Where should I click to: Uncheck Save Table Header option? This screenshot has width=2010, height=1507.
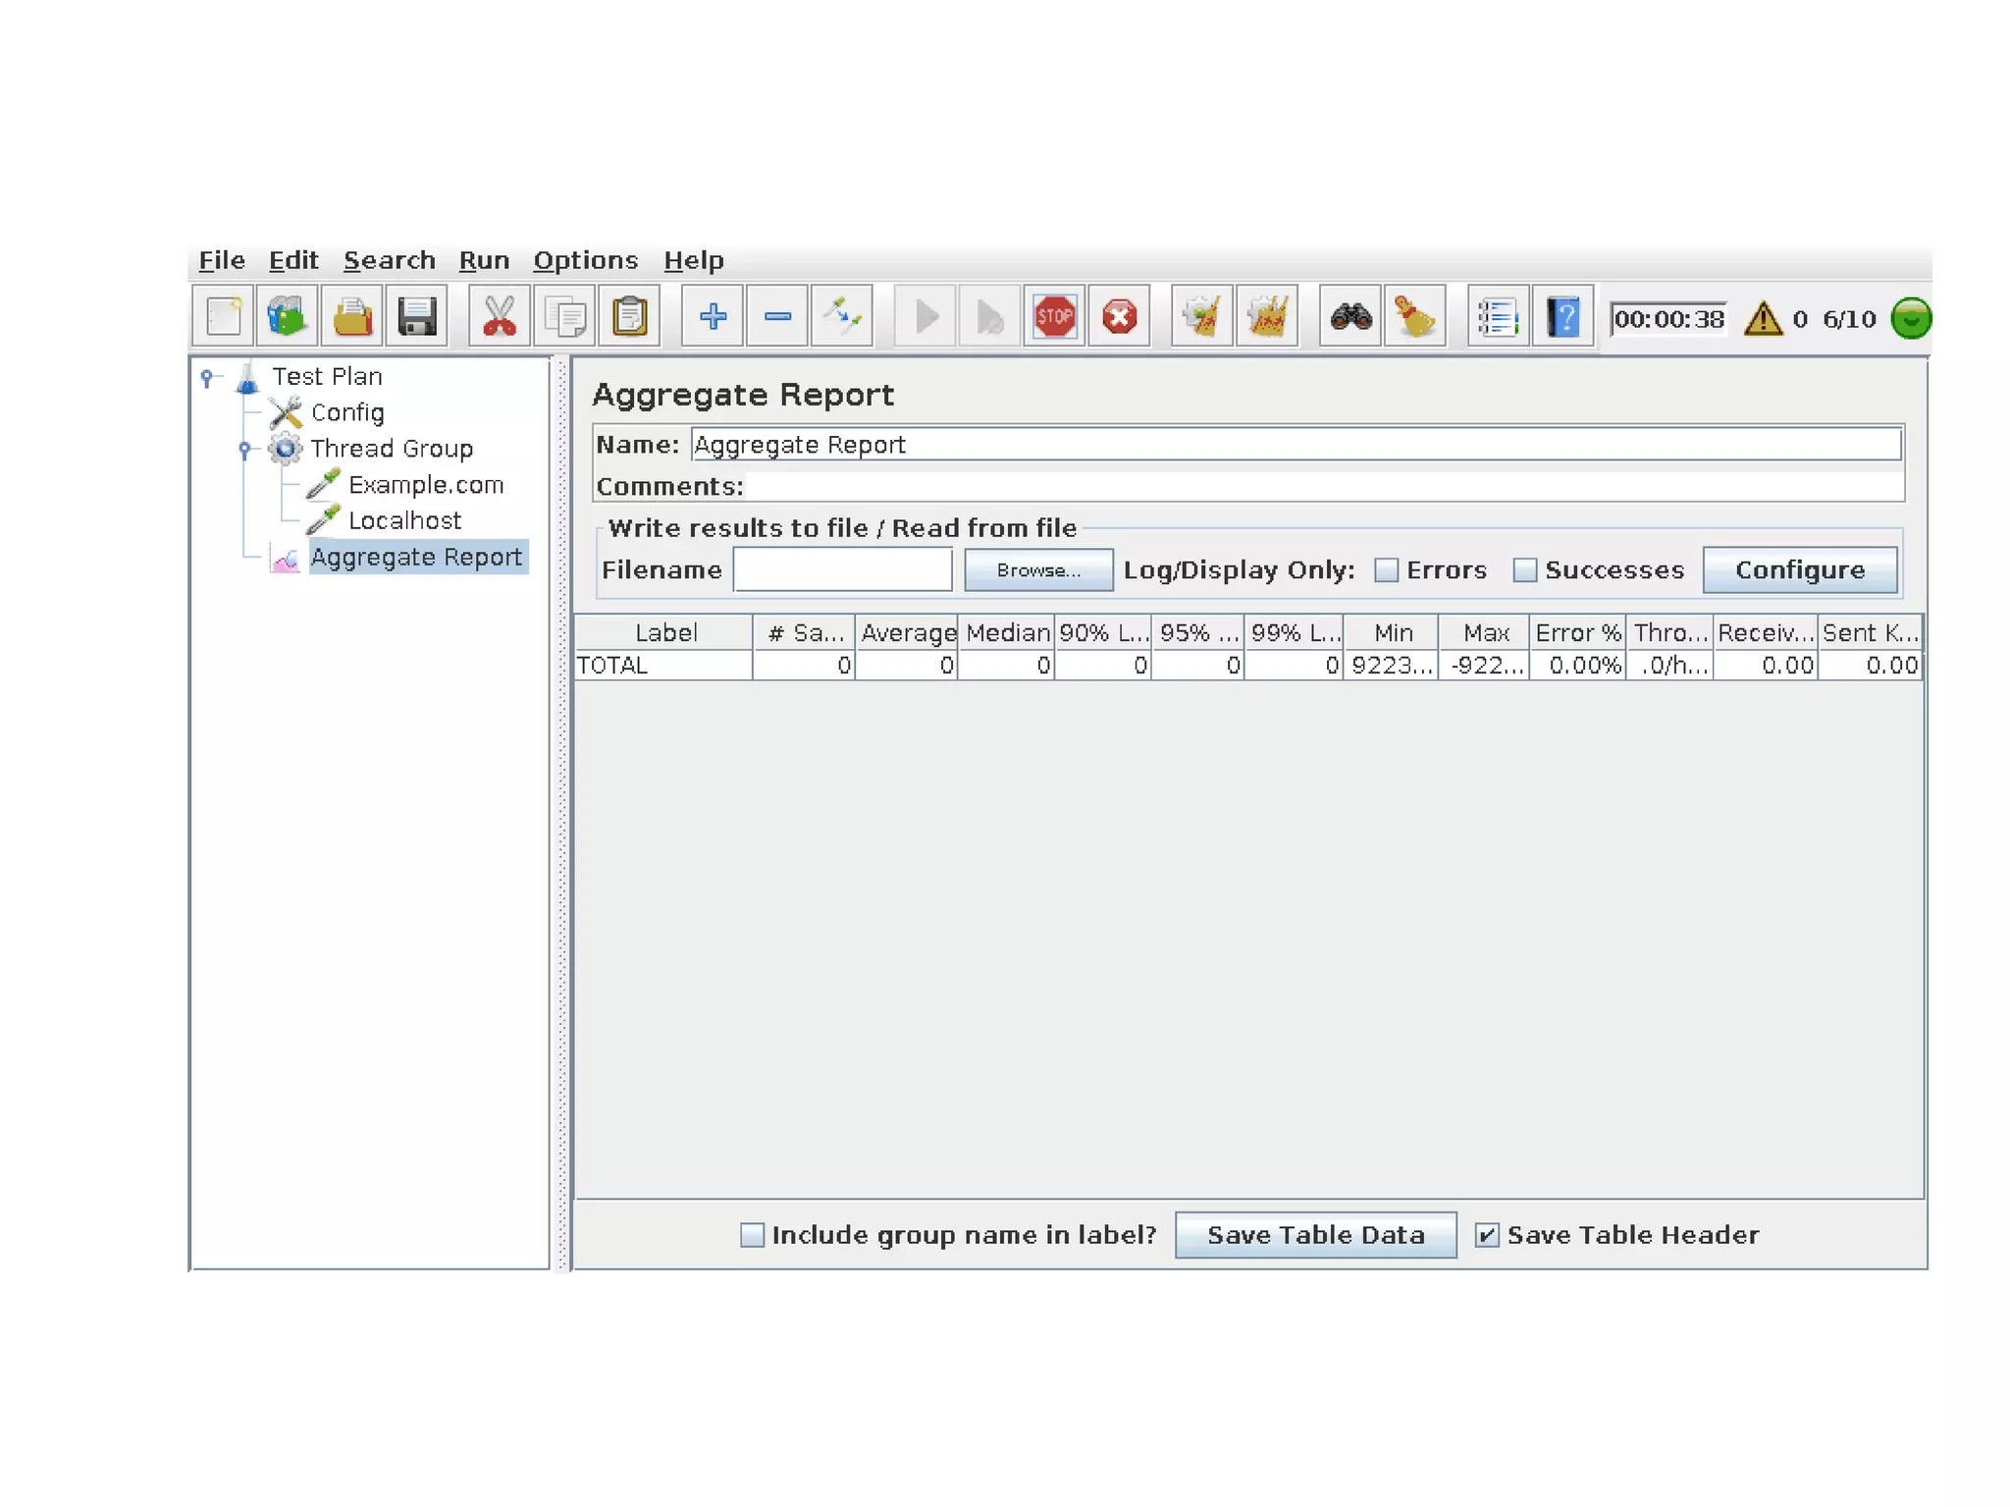tap(1487, 1235)
